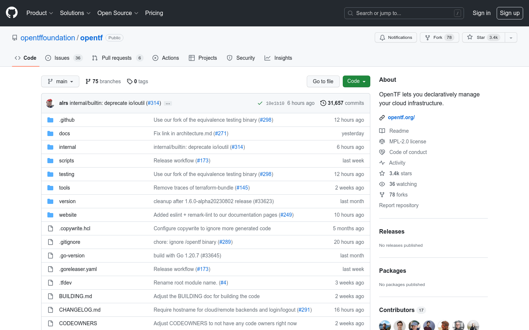
Task: Star the opentf repository
Action: click(483, 37)
